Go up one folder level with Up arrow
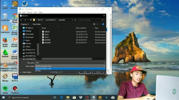Image resolution: width=179 pixels, height=100 pixels. tap(31, 20)
